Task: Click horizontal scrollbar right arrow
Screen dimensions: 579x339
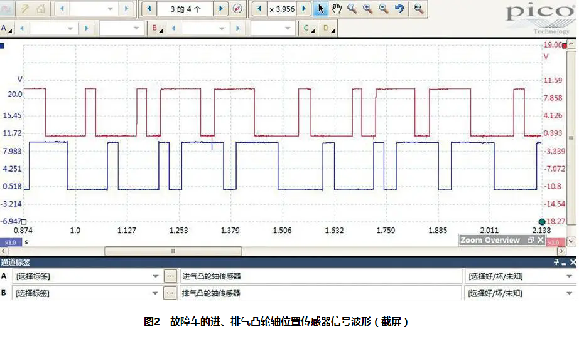Action: (x=561, y=251)
